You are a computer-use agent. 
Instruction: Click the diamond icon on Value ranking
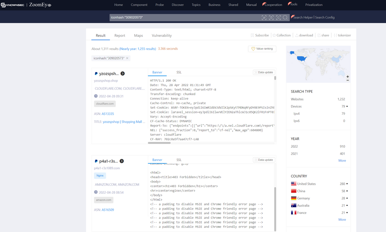pos(253,49)
